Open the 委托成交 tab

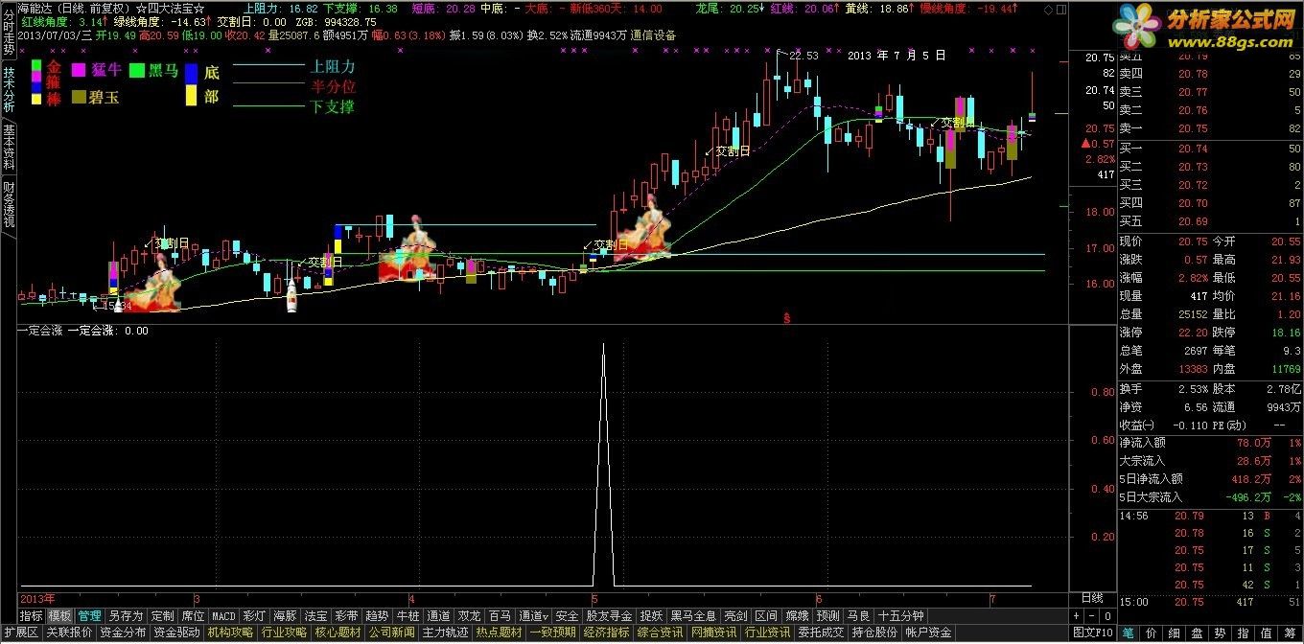821,632
